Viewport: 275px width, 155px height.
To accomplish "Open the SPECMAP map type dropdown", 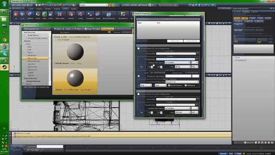I will click(x=183, y=112).
